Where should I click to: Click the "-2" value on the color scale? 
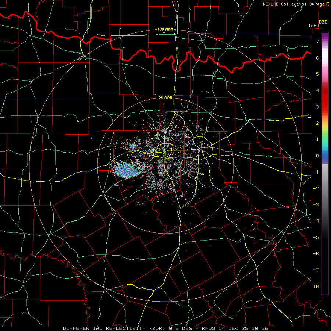tap(316, 189)
